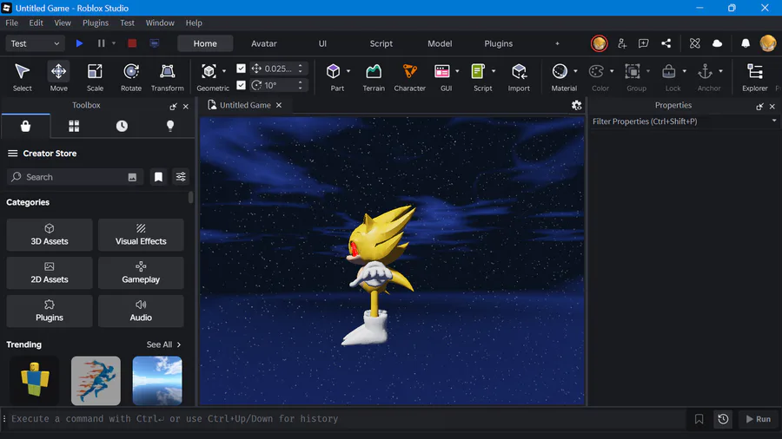782x439 pixels.
Task: Browse the 3D Assets category
Action: [x=50, y=234]
